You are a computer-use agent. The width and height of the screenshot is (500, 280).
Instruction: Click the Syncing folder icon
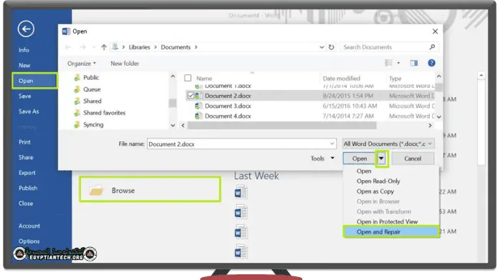point(77,124)
